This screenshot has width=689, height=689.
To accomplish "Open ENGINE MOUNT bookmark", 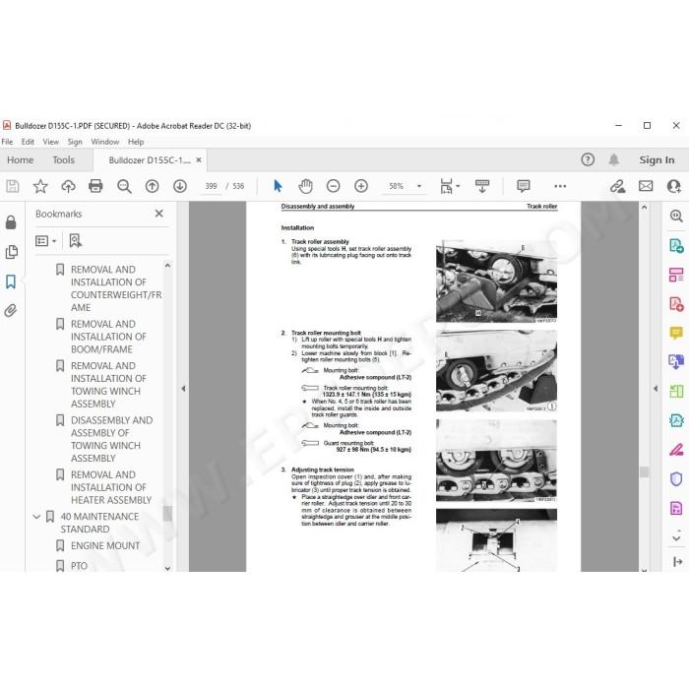I will pos(105,545).
